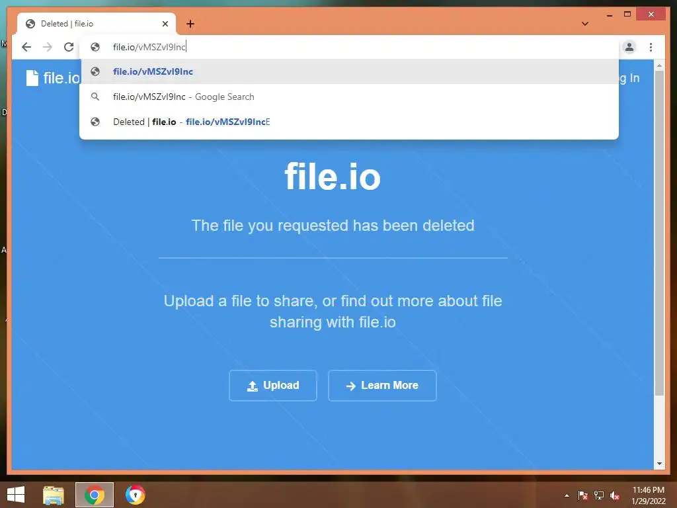This screenshot has height=508, width=677.
Task: Open File Explorer from the taskbar
Action: tap(54, 495)
